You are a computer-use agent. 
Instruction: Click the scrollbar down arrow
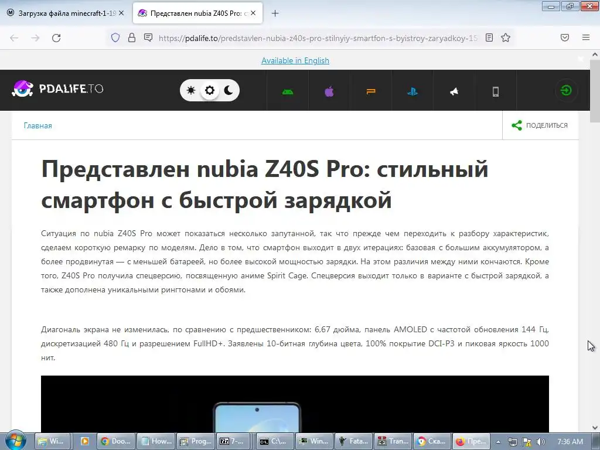[x=595, y=428]
